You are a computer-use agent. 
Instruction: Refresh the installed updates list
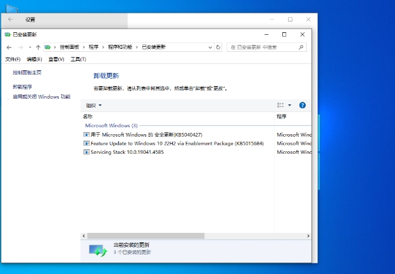(218, 47)
